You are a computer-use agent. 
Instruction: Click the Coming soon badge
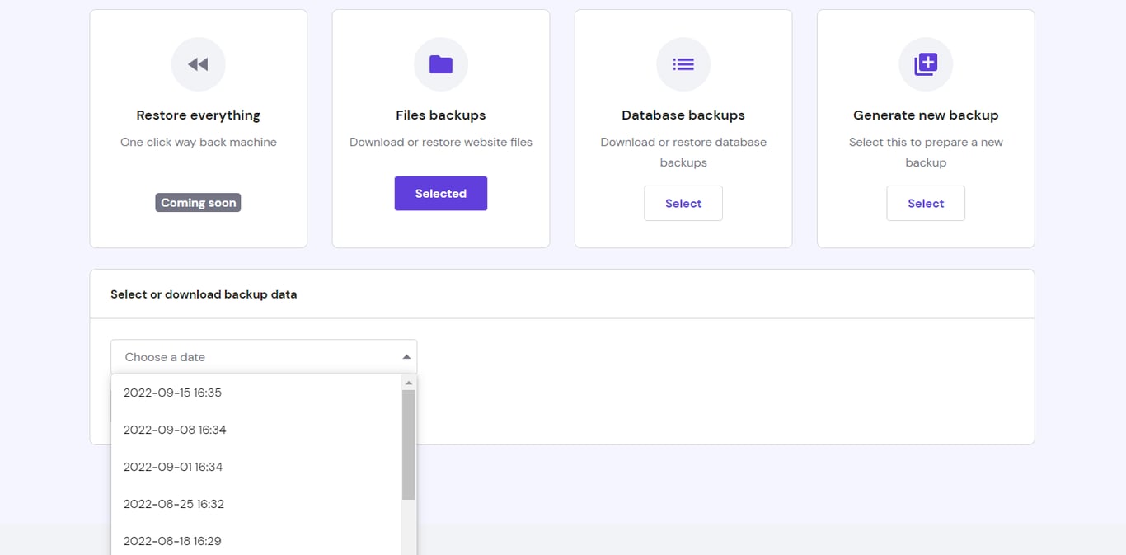pos(198,202)
